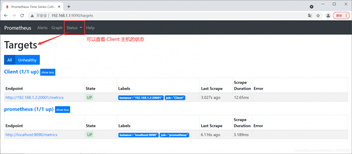This screenshot has width=352, height=154.
Task: Maximize the Chrome window
Action: (334, 4)
